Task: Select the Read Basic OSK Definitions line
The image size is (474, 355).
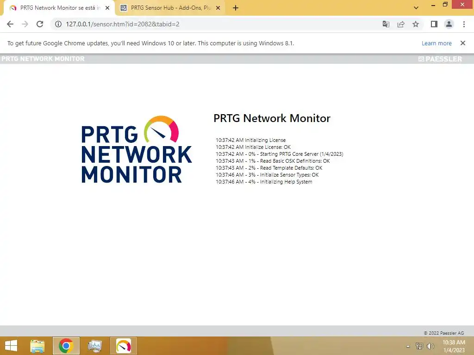Action: click(x=273, y=161)
